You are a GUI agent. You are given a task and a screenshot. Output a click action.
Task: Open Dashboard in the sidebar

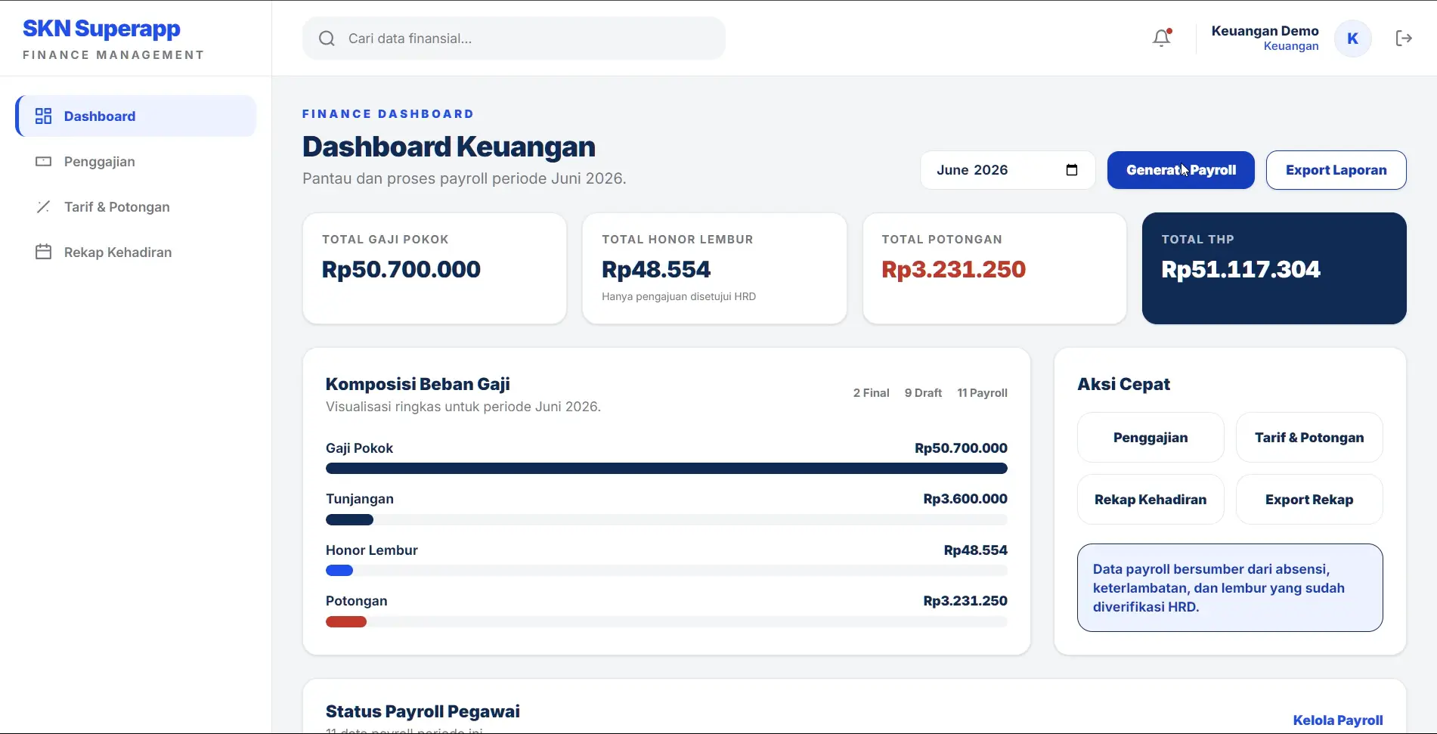(x=136, y=116)
